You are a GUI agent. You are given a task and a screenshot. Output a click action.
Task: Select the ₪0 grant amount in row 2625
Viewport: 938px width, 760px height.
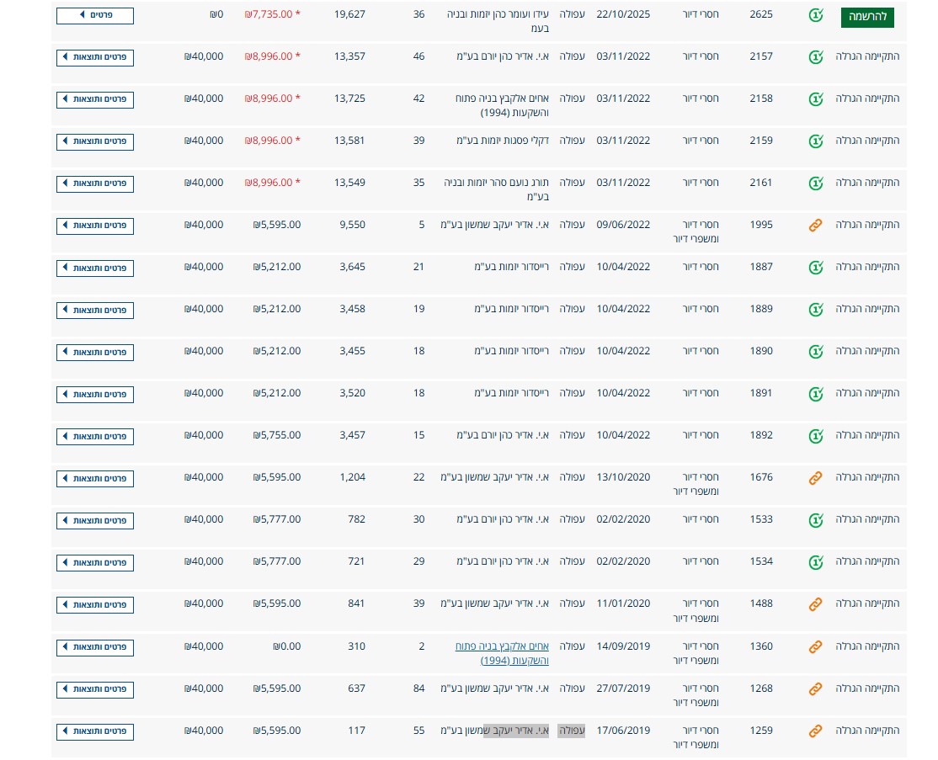tap(216, 14)
